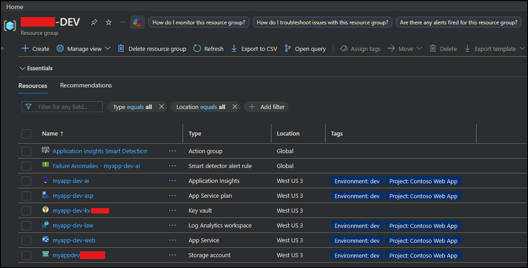Expand the Manage view dropdown

click(x=83, y=49)
